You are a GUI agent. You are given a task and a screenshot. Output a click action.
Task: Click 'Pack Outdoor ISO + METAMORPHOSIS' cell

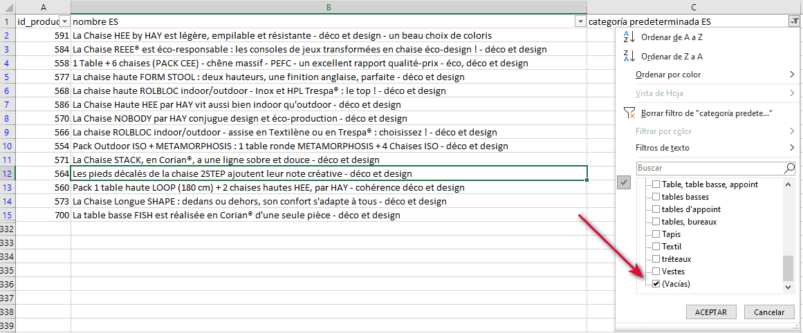(x=329, y=146)
